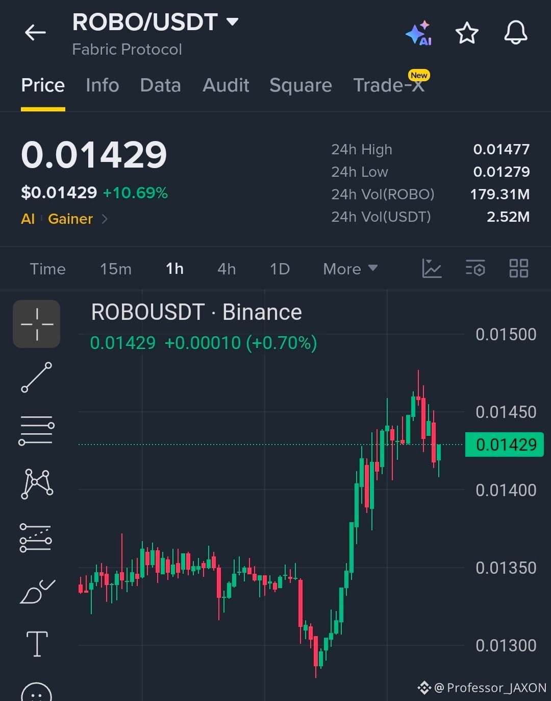The image size is (551, 701).
Task: Open chart settings list-gear icon
Action: click(x=475, y=268)
